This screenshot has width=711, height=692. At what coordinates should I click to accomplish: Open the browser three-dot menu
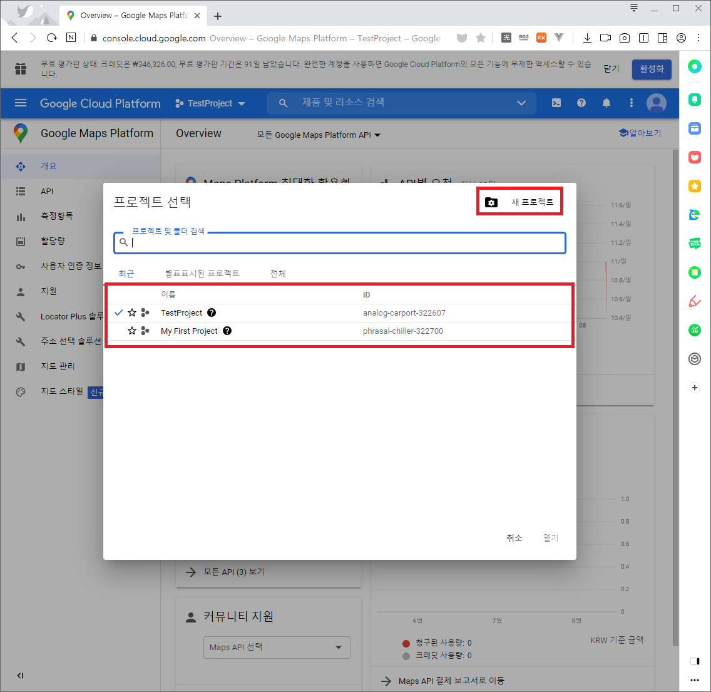tap(698, 38)
